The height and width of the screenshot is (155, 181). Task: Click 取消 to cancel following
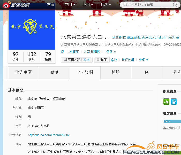86,60
